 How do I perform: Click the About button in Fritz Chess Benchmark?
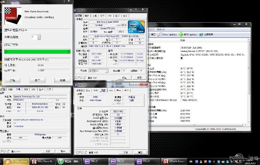click(x=37, y=80)
